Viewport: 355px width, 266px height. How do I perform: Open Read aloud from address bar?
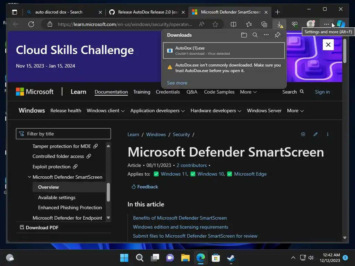click(201, 24)
